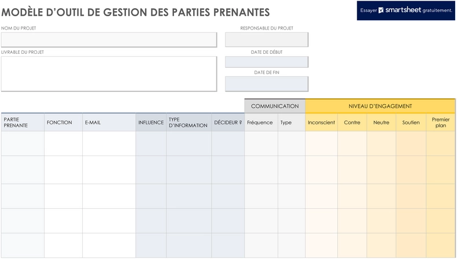Select the Soutien column header
458x259 pixels.
click(411, 123)
